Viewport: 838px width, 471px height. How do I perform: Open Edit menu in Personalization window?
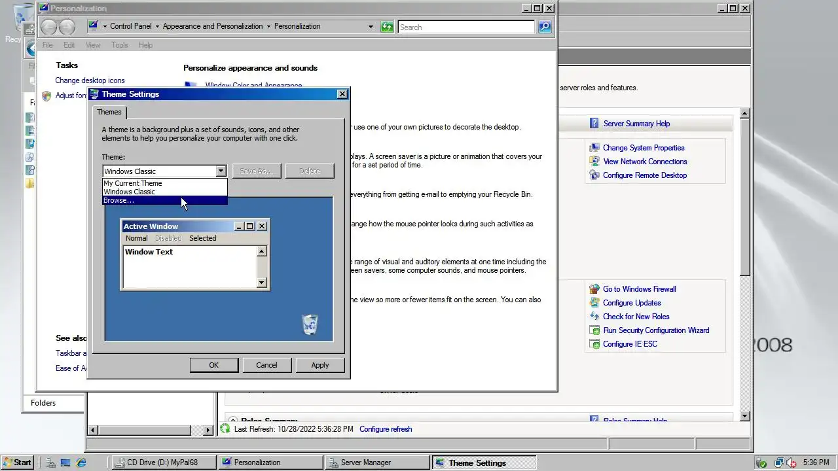click(69, 45)
